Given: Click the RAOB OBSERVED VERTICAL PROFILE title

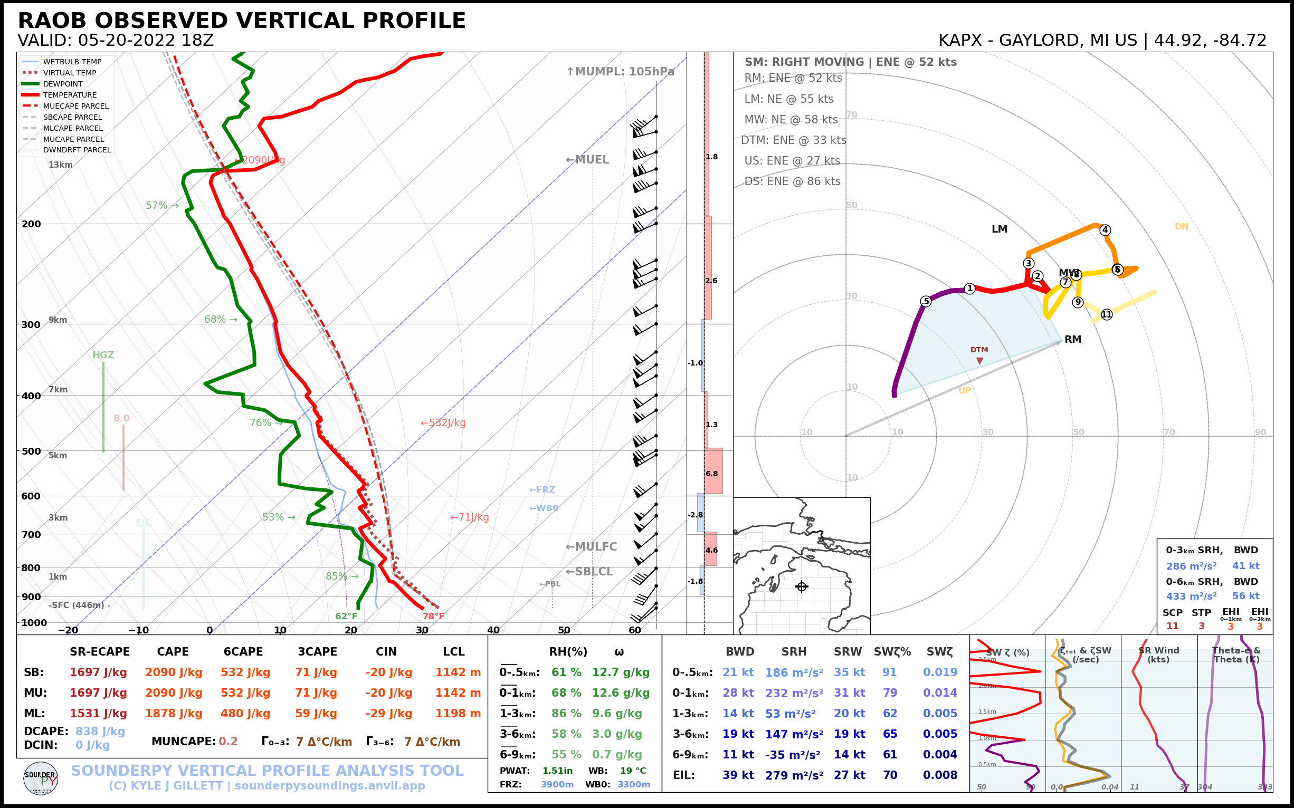Looking at the screenshot, I should [x=242, y=21].
